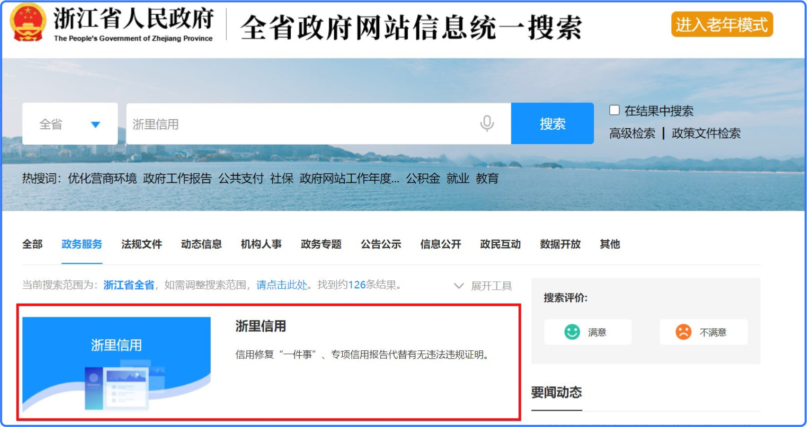Click hot search term 社保
This screenshot has width=807, height=427.
coord(282,179)
